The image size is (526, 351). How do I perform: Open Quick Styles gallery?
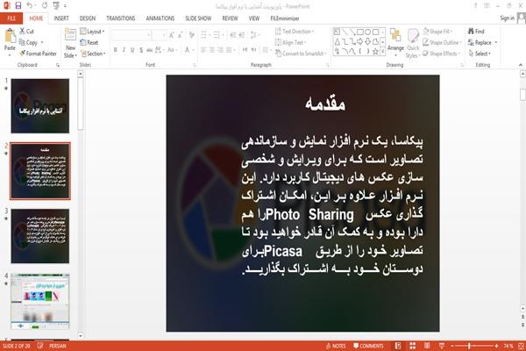[413, 44]
